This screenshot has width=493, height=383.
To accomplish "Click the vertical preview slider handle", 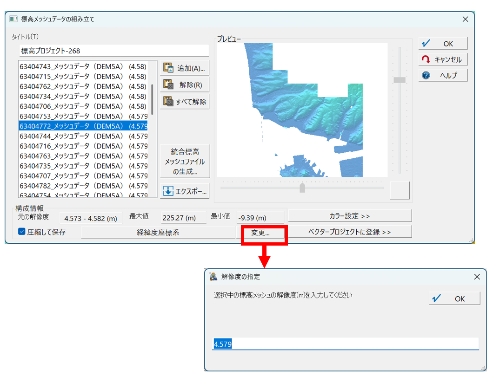I will (400, 80).
